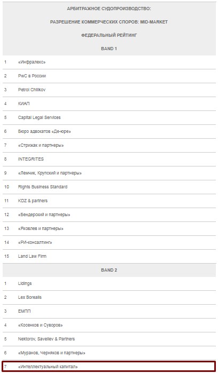
Task: Select the INTEGRITES row
Action: 109,159
